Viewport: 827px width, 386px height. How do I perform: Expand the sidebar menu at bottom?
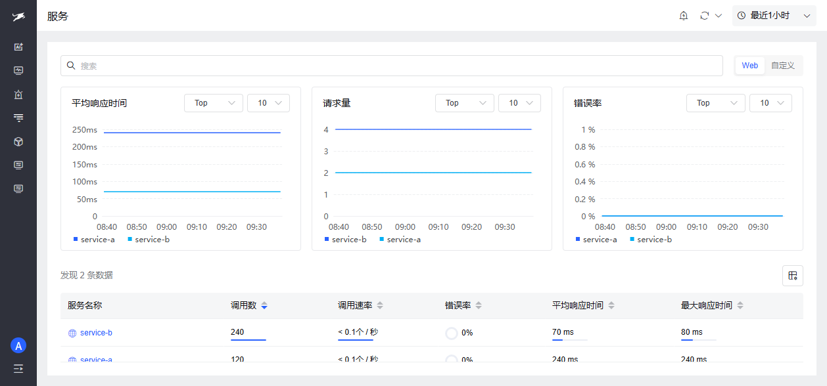[x=18, y=368]
